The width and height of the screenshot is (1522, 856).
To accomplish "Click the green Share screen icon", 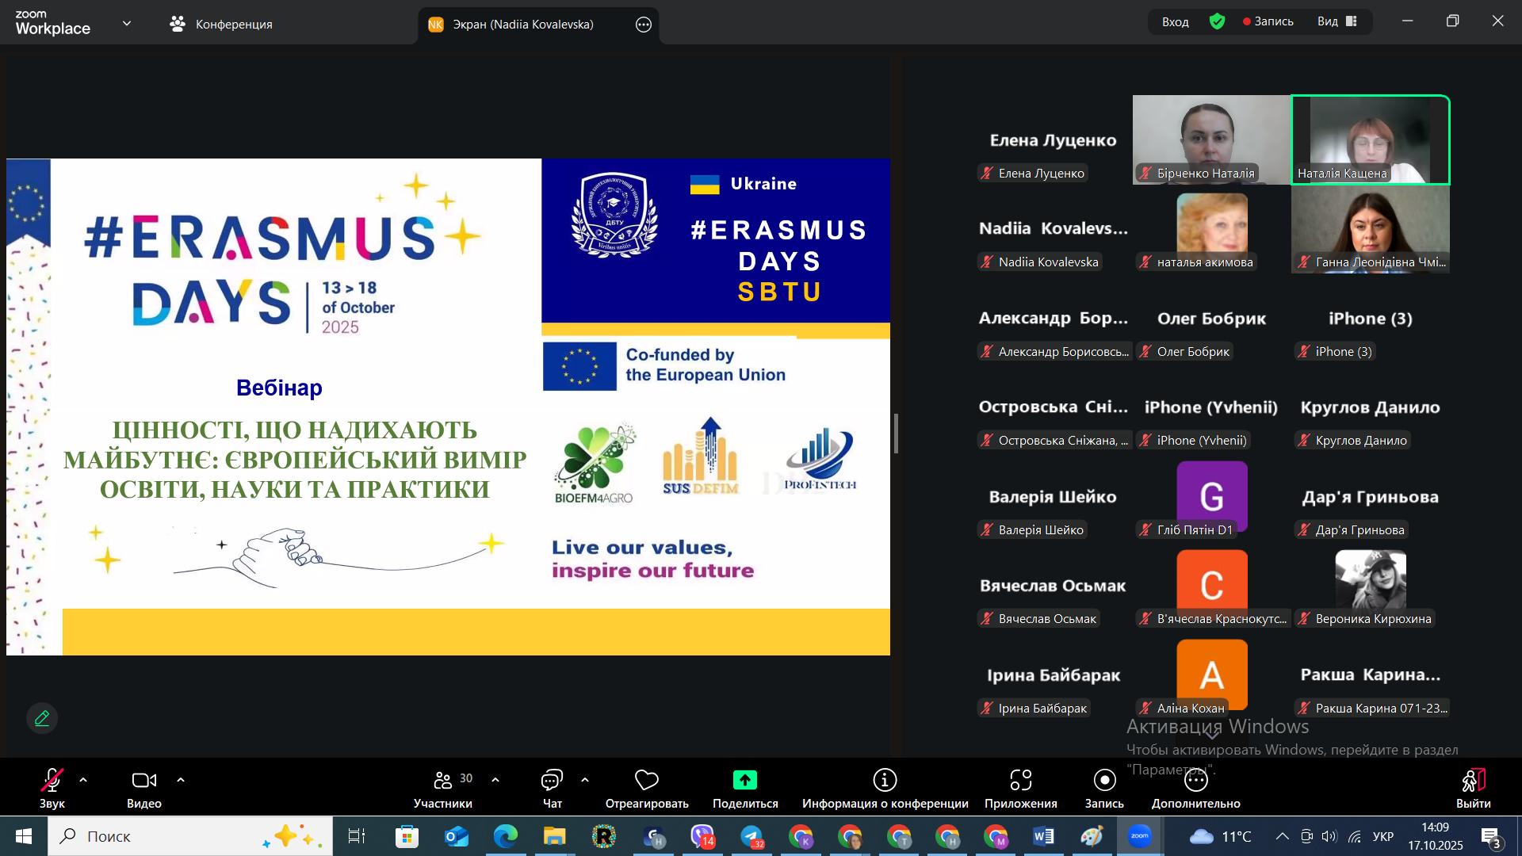I will pyautogui.click(x=744, y=781).
